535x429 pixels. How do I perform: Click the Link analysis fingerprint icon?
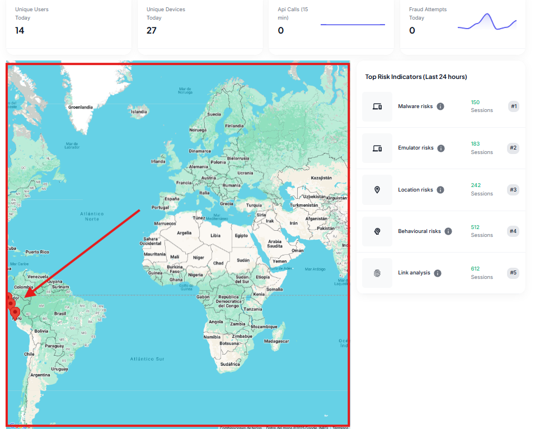[377, 273]
